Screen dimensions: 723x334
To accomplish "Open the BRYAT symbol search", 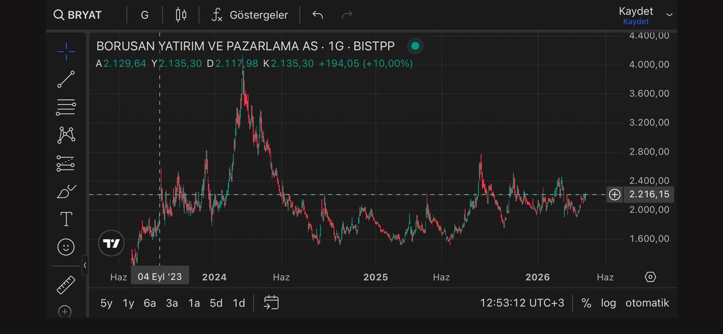I will tap(77, 15).
